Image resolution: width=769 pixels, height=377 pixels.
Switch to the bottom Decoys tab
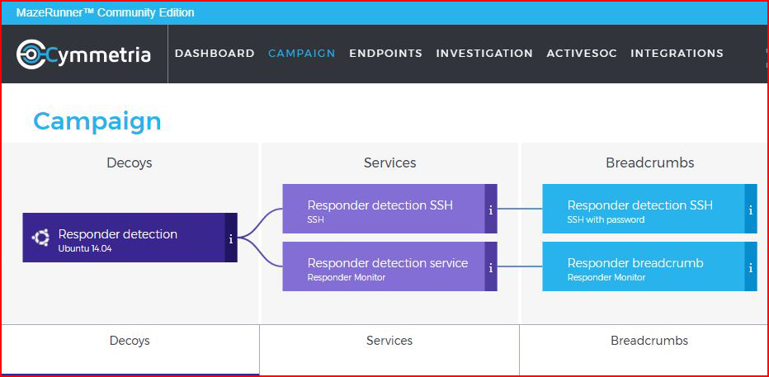(x=130, y=350)
